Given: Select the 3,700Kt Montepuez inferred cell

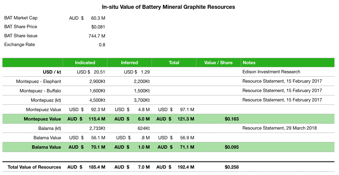Looking at the screenshot, I should (x=142, y=100).
